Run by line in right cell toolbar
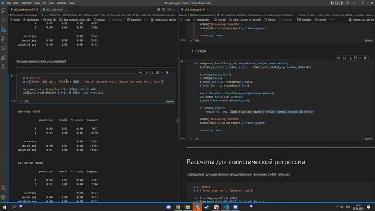The image size is (375, 211). 339,58
